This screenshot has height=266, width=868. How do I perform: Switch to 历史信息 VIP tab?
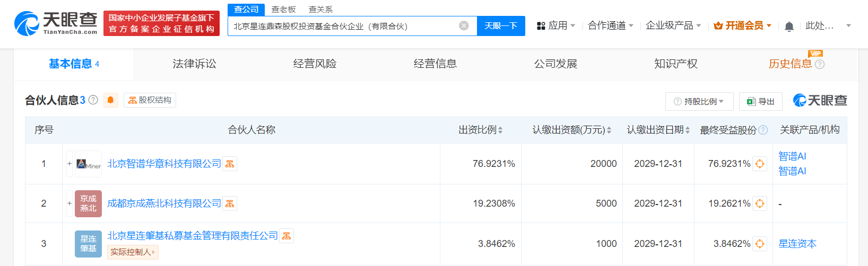(790, 64)
